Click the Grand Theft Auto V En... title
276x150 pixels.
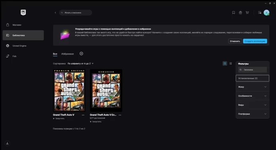[103, 115]
